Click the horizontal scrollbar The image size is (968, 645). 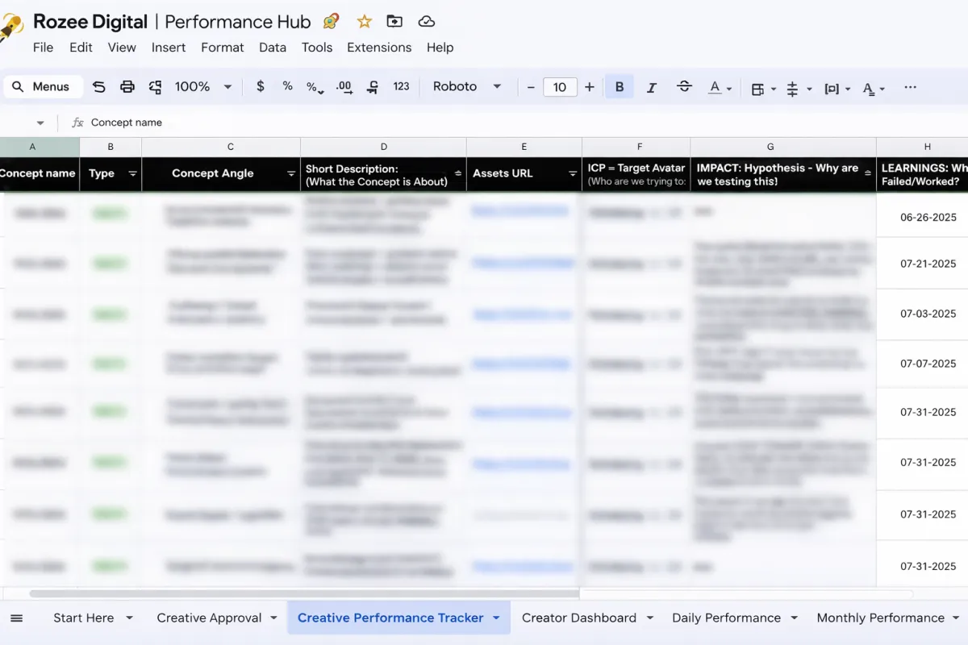(305, 594)
